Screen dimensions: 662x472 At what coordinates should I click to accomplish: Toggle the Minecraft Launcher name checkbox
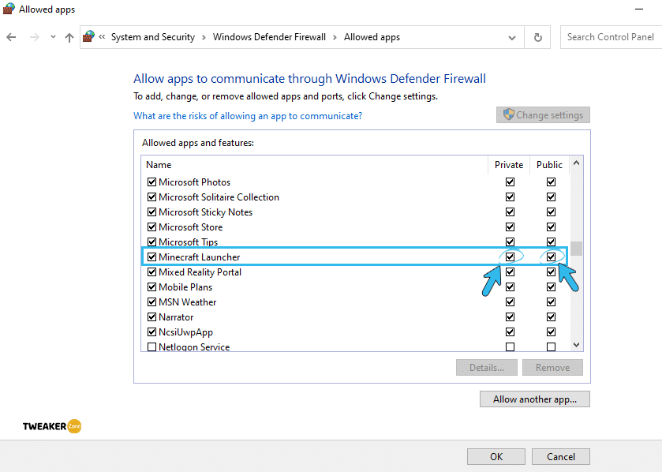152,257
